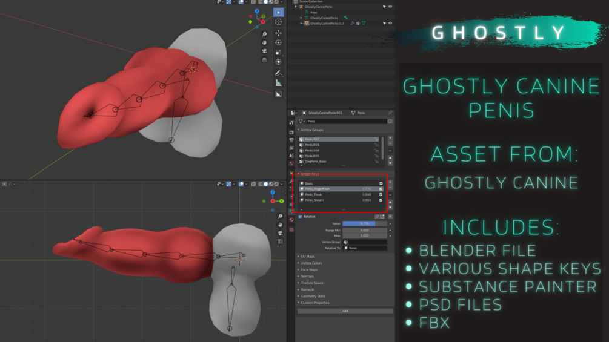
Task: Click the shape key Value slider
Action: click(364, 223)
